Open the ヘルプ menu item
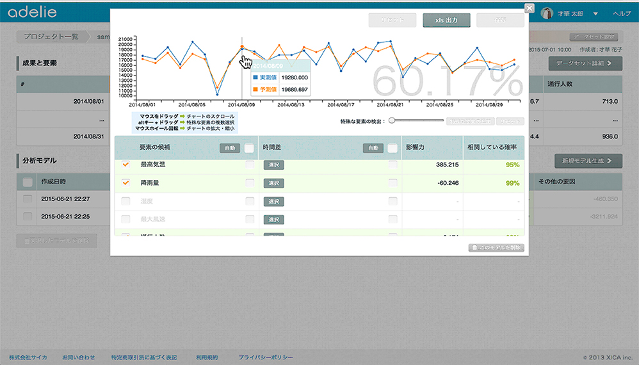639x365 pixels. pyautogui.click(x=622, y=14)
